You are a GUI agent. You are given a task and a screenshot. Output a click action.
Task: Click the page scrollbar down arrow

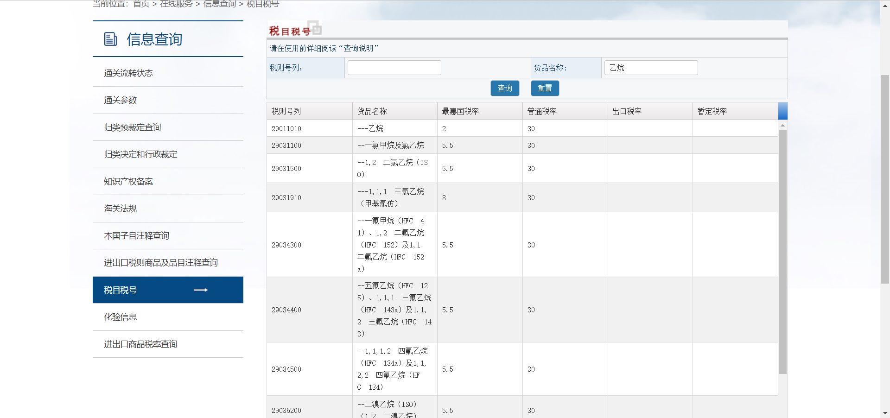click(885, 413)
